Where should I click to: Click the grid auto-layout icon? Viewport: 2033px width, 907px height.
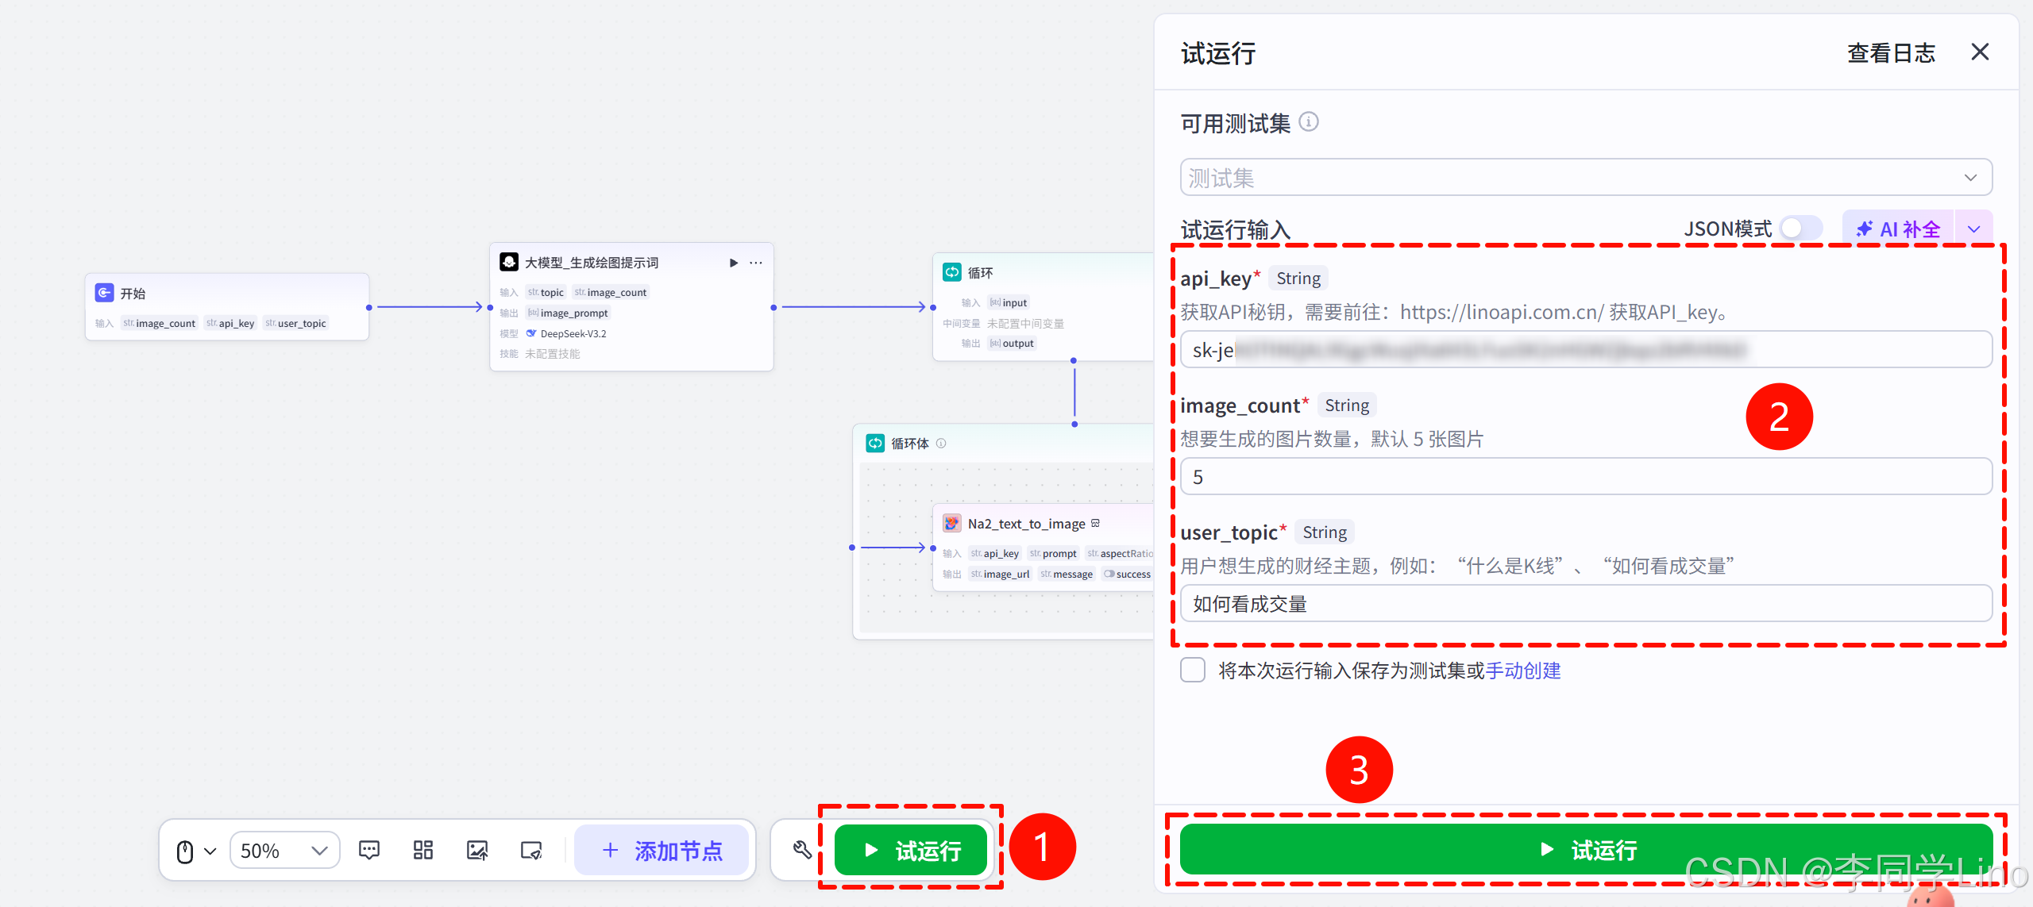423,850
